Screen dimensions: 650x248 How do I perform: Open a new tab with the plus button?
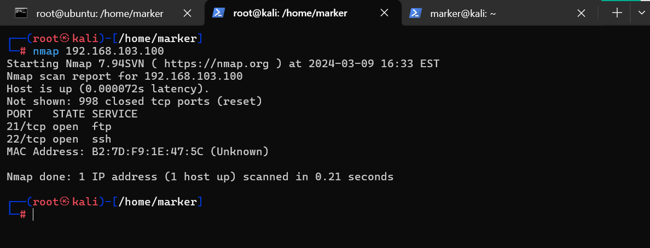617,13
